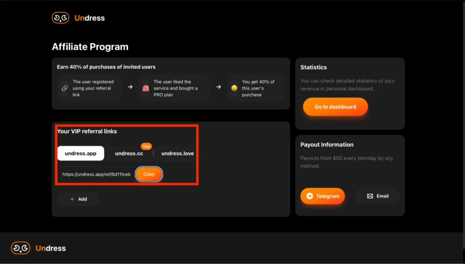Click 'Earn 40% of purchases of invited users'
Screen dimensions: 465x264
106,67
